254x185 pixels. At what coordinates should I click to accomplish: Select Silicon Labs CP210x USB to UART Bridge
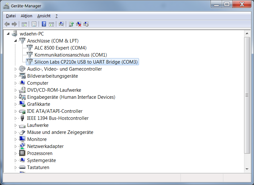pos(86,62)
